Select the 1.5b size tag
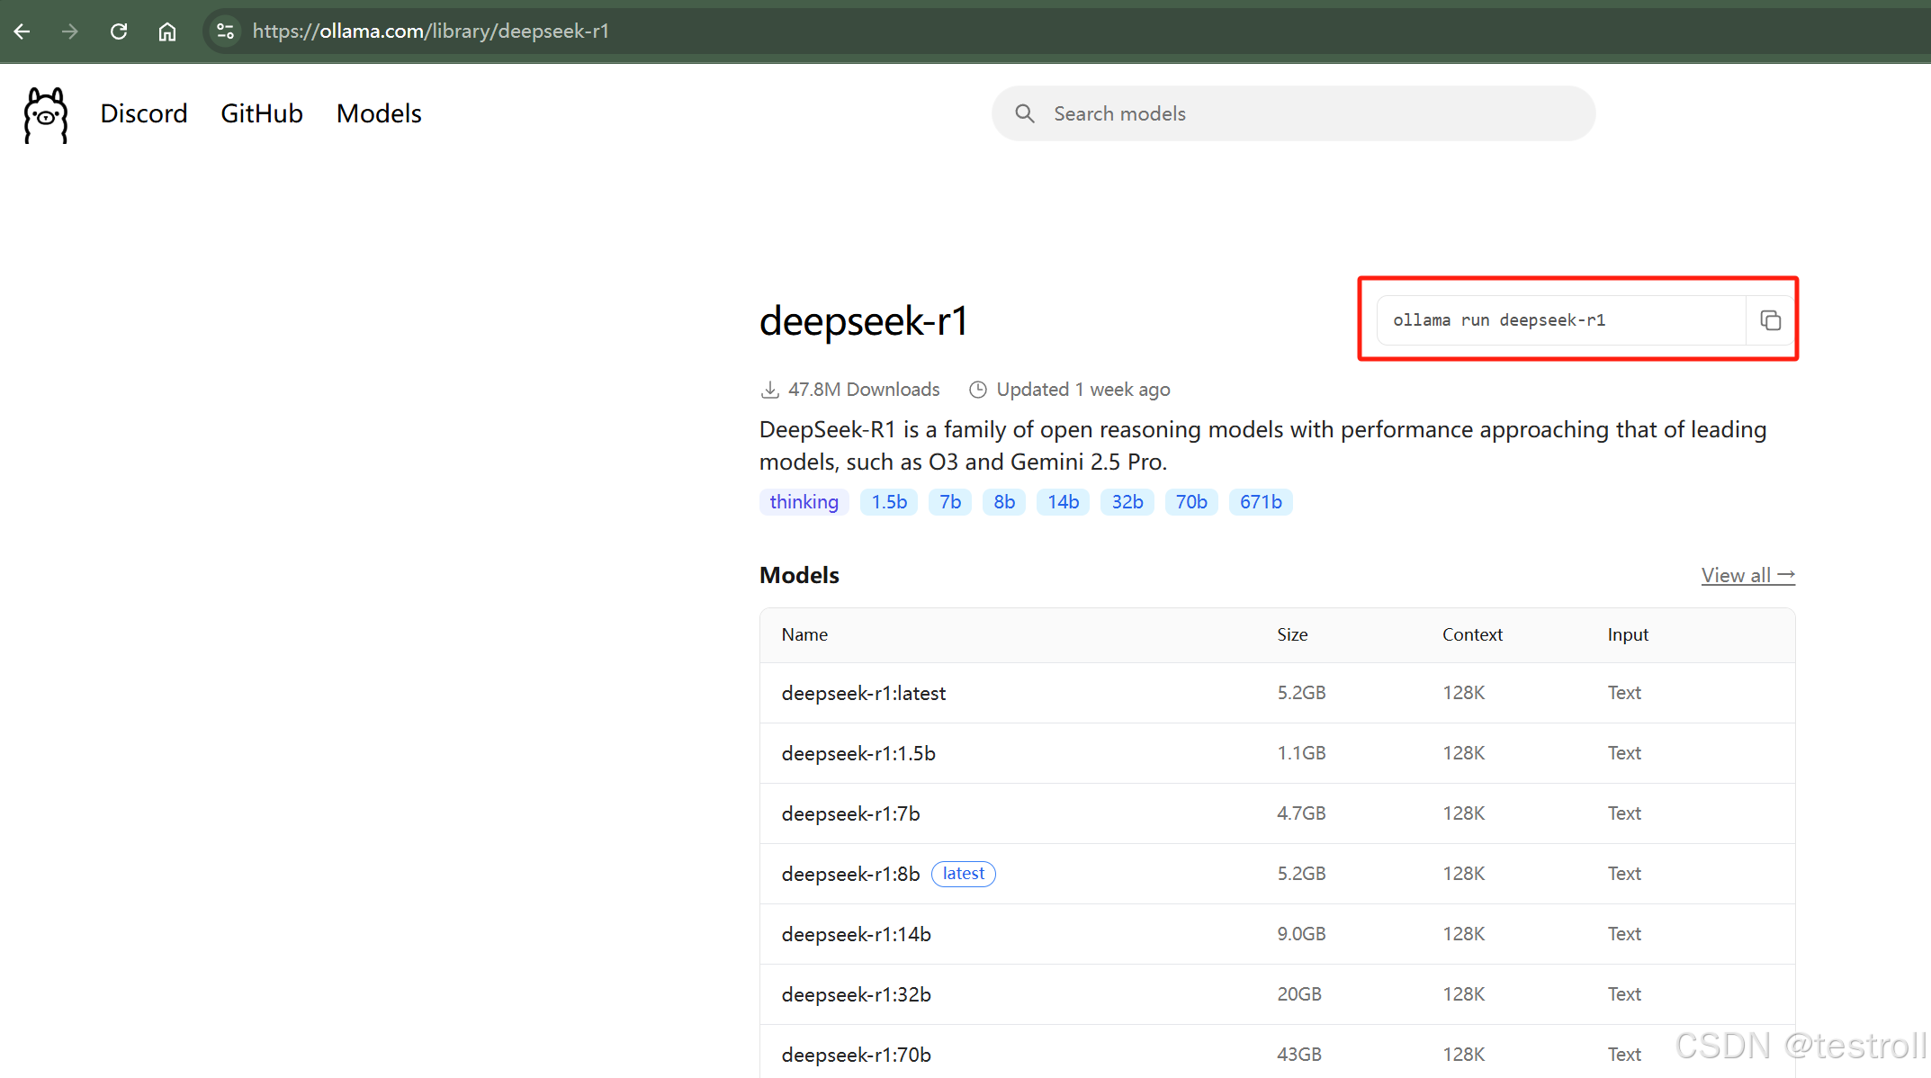This screenshot has height=1078, width=1931. [888, 502]
